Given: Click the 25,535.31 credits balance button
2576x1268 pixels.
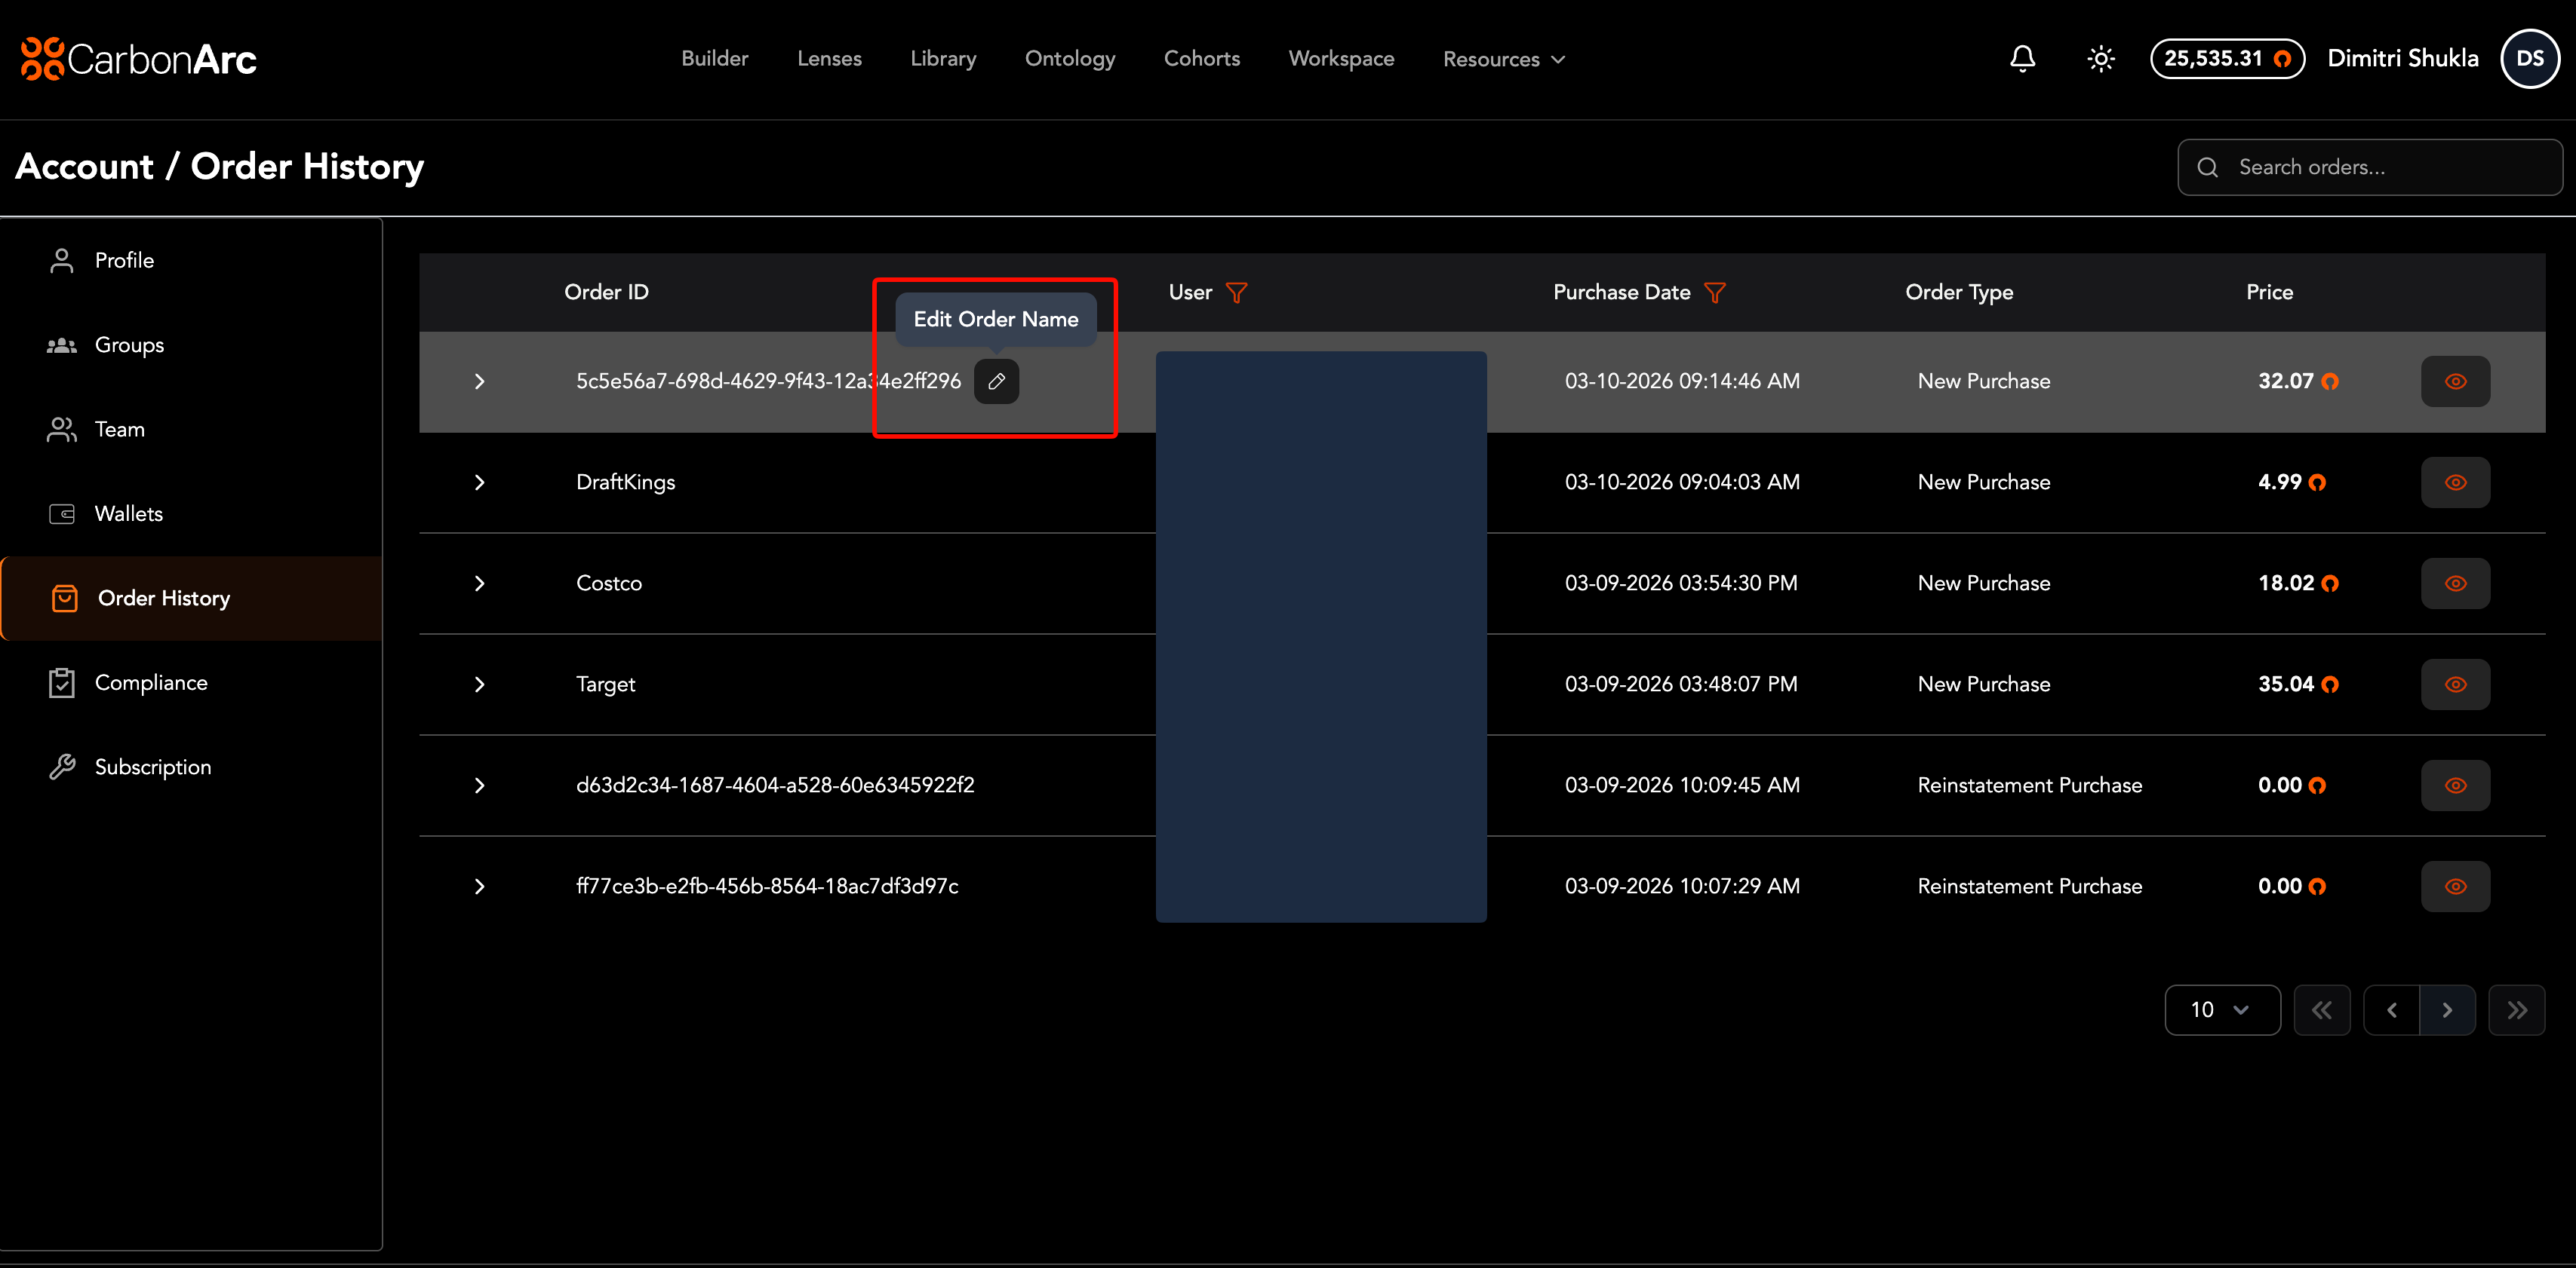Looking at the screenshot, I should (x=2227, y=59).
